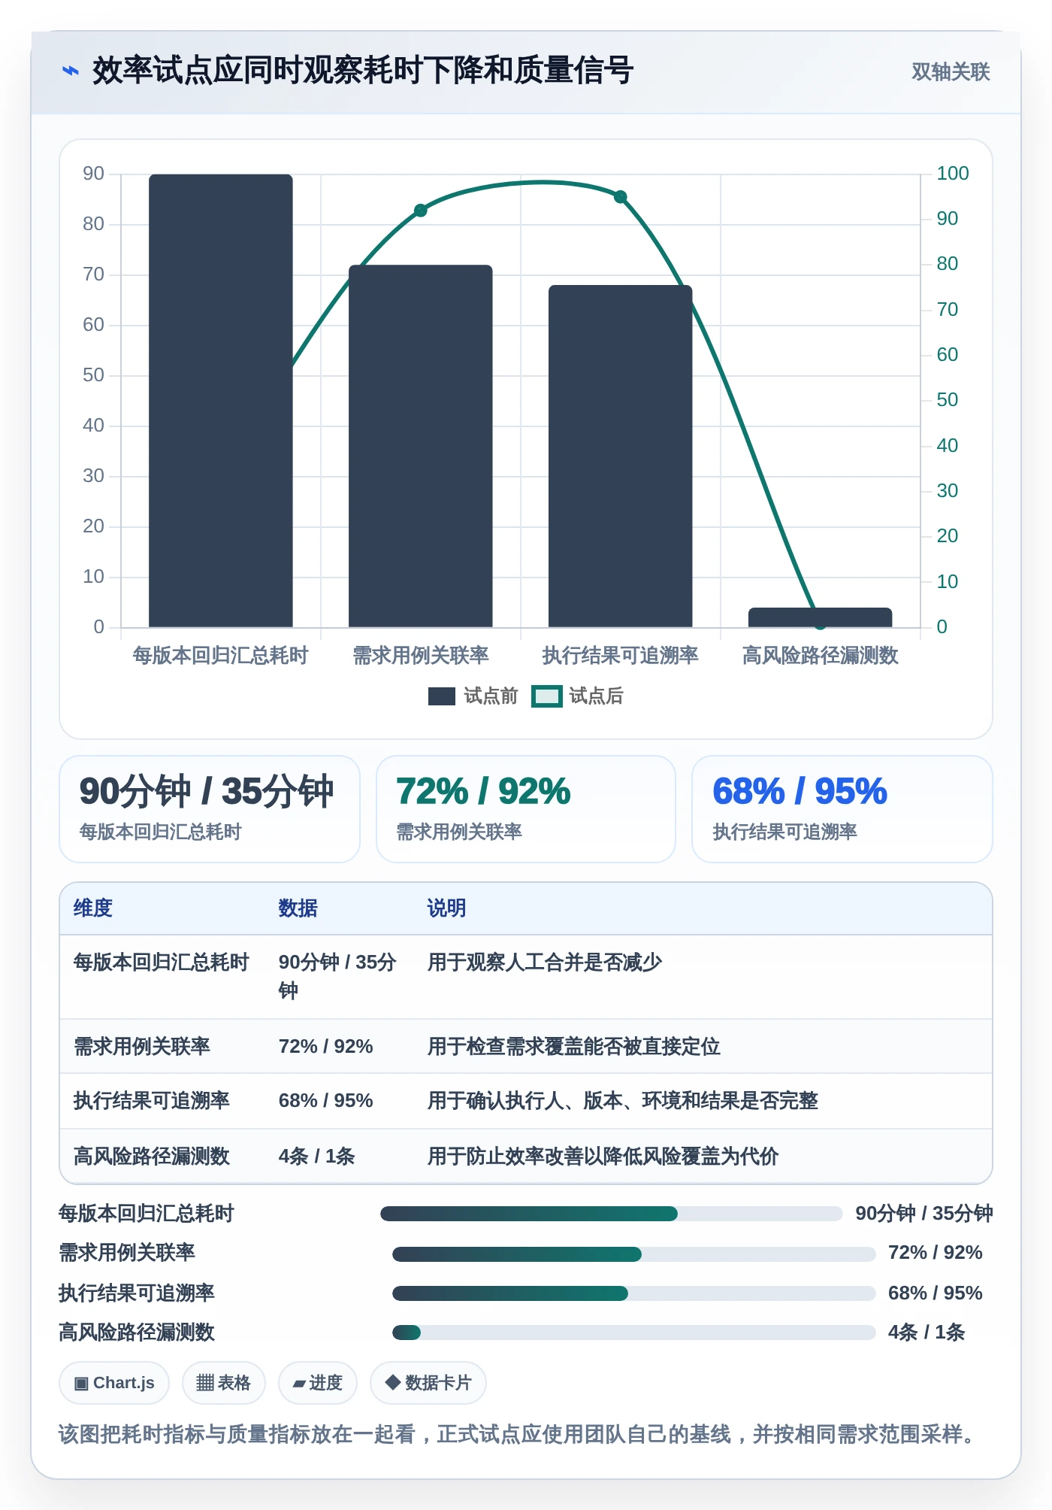Viewport: 1052px width, 1510px height.
Task: Select the 90分钟 / 35分钟 data card
Action: point(210,809)
